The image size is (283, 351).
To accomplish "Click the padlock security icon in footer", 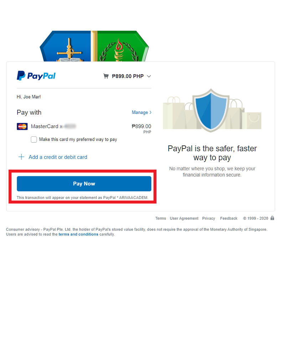I will click(272, 218).
